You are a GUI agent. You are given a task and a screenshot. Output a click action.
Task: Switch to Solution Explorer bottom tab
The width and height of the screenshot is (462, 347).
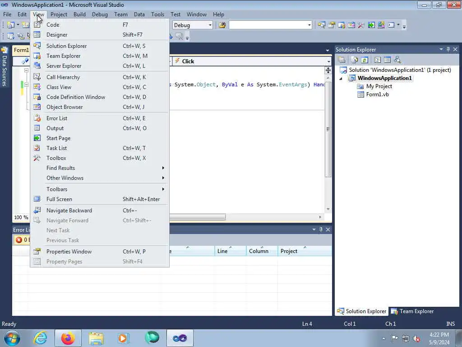tap(362, 311)
